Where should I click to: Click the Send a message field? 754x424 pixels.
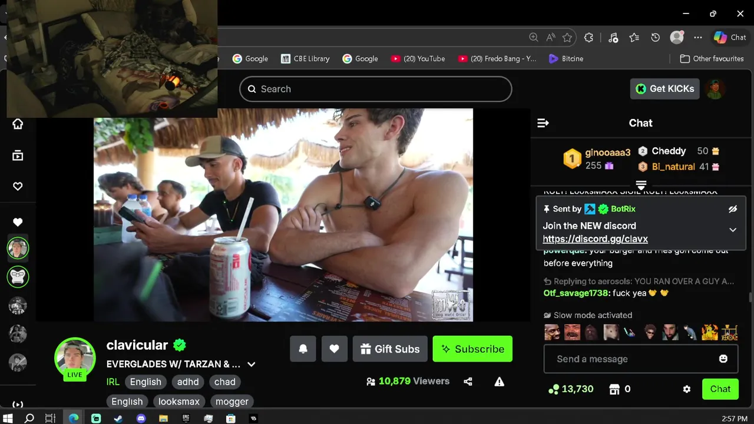(x=630, y=359)
